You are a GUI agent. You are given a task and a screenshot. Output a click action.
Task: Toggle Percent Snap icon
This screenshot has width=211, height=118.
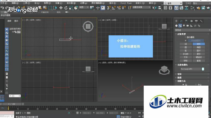point(119,8)
